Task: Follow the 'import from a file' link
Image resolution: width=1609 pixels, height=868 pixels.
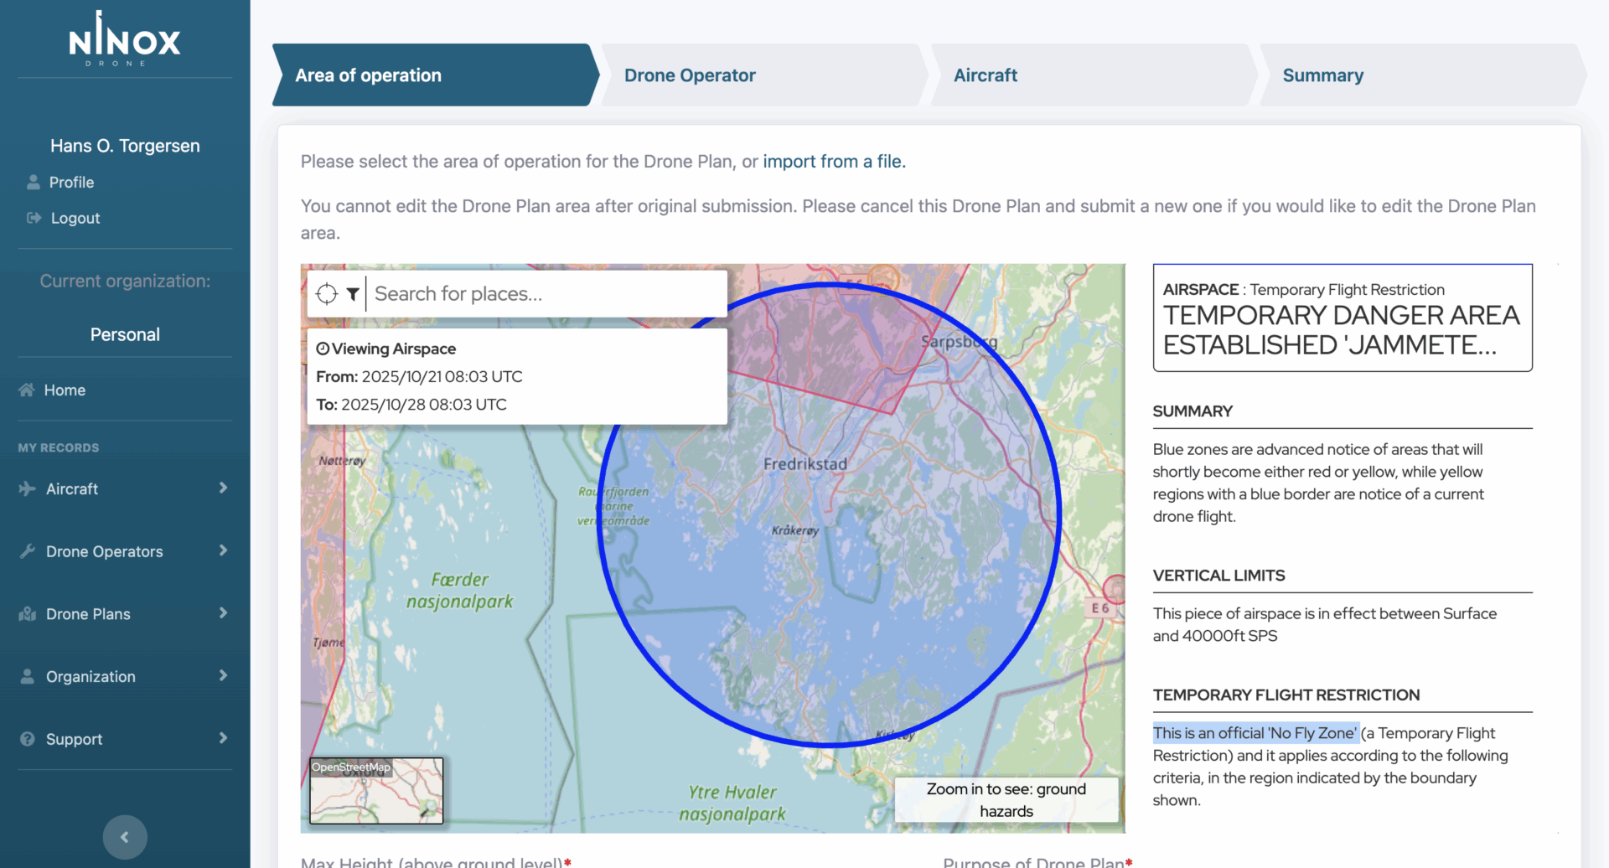Action: click(833, 162)
